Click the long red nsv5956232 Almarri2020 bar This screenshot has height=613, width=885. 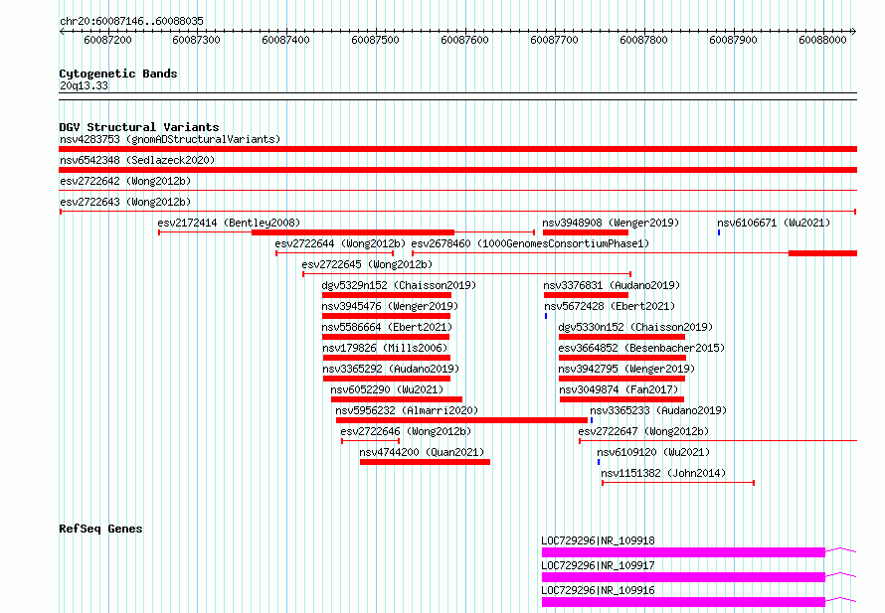[461, 420]
